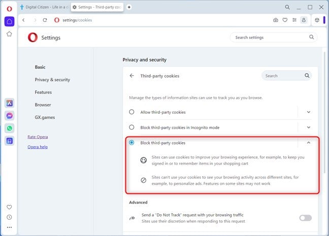Viewport: 329px width, 236px height.
Task: Focus the cookies Search field
Action: coord(286,76)
